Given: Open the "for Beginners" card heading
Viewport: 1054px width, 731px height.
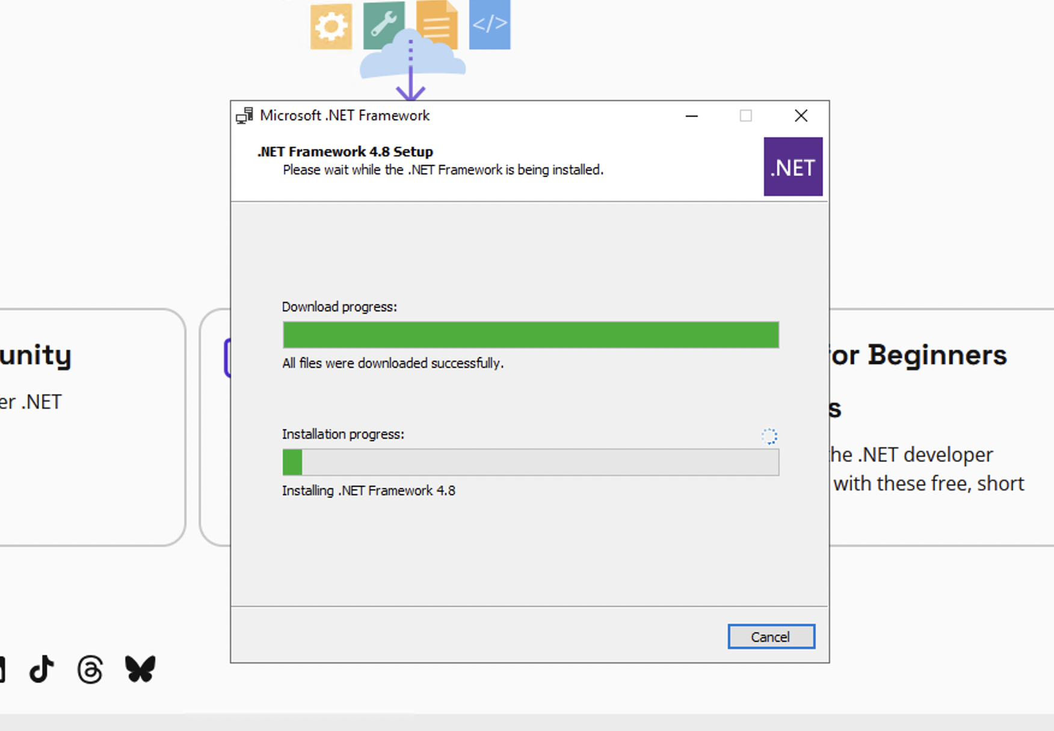Looking at the screenshot, I should pos(918,355).
